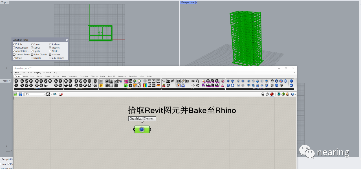Select the pink flask icon in Util
This screenshot has height=169, width=361.
click(x=222, y=85)
